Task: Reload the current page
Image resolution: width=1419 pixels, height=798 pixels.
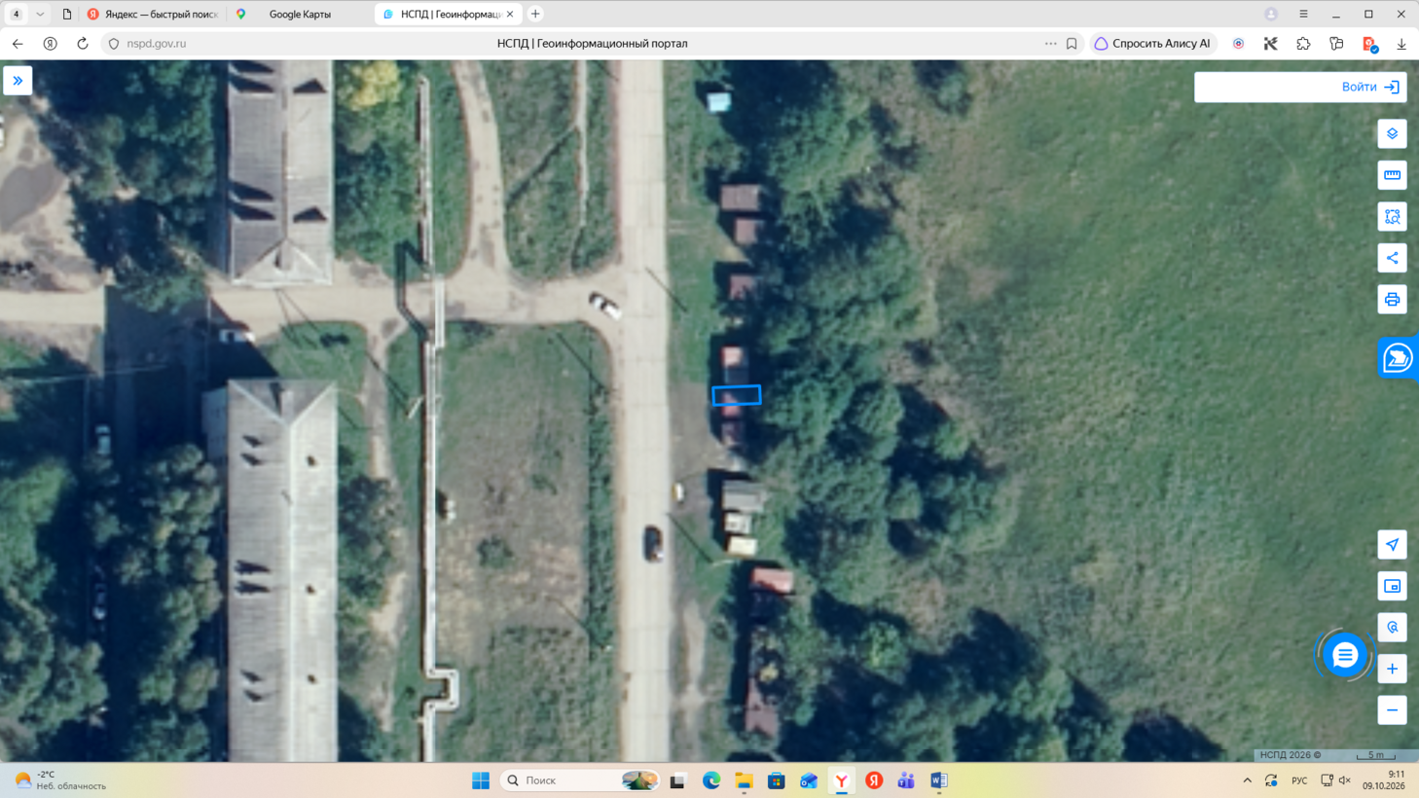Action: coord(83,44)
